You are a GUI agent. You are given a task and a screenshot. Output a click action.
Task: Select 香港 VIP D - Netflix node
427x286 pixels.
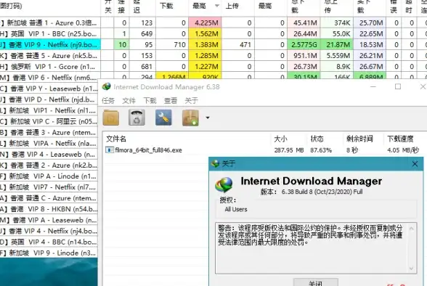point(49,99)
